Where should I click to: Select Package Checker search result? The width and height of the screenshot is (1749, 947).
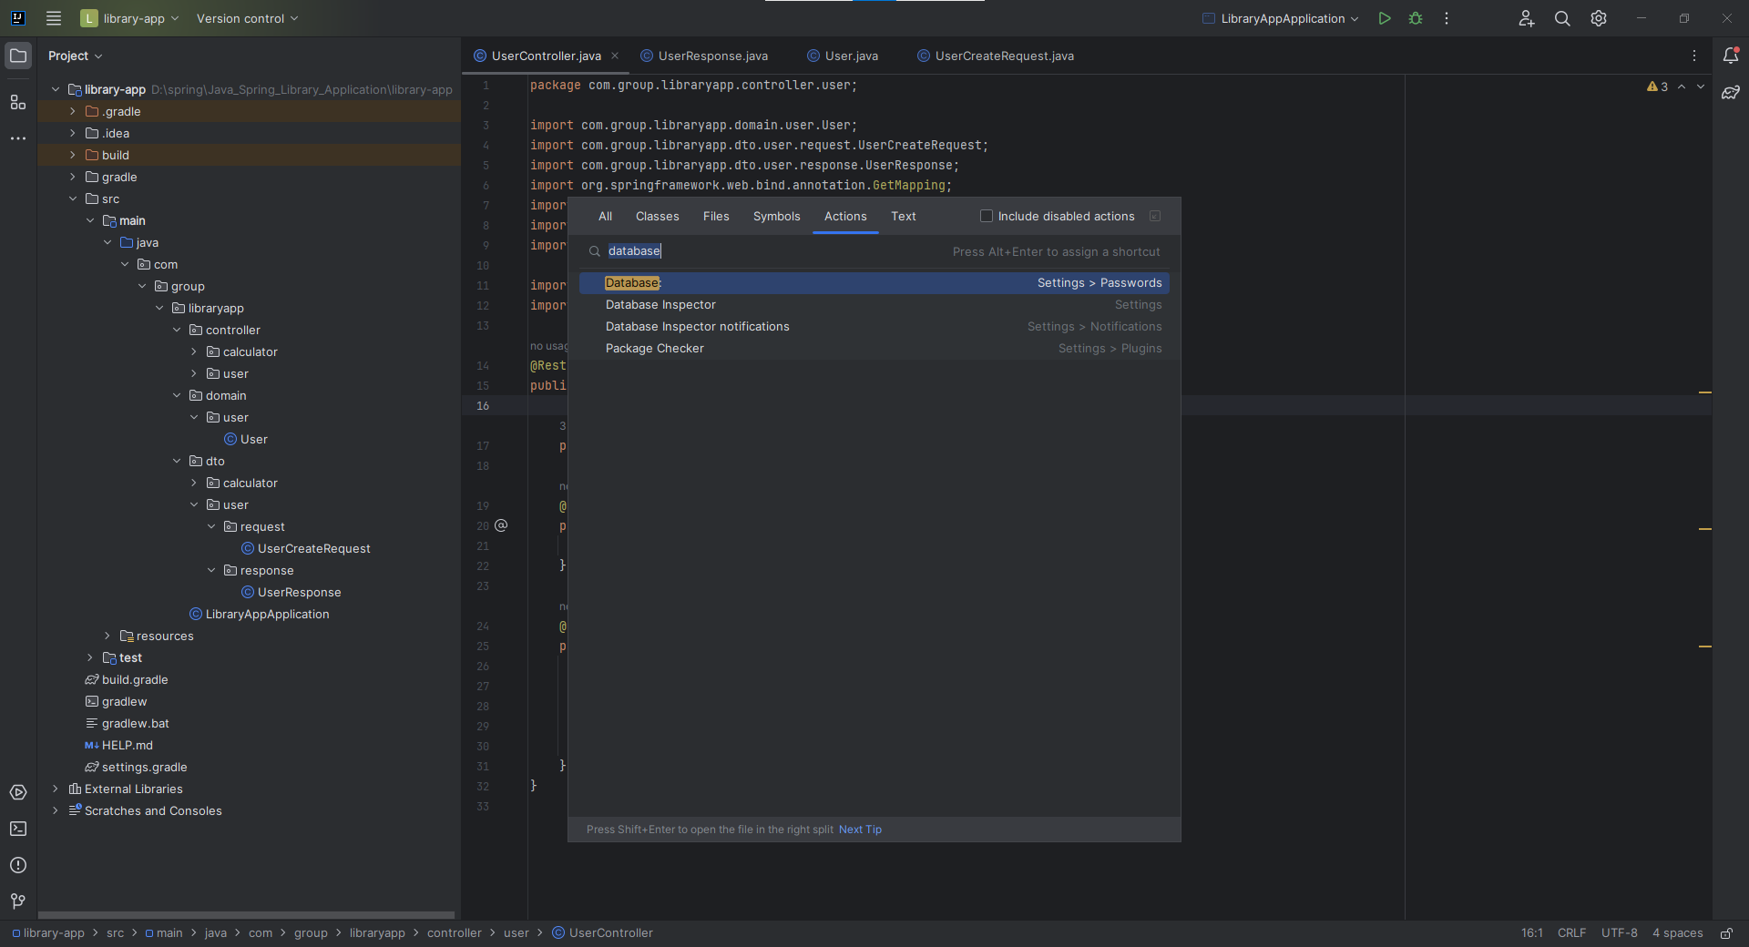click(x=874, y=349)
